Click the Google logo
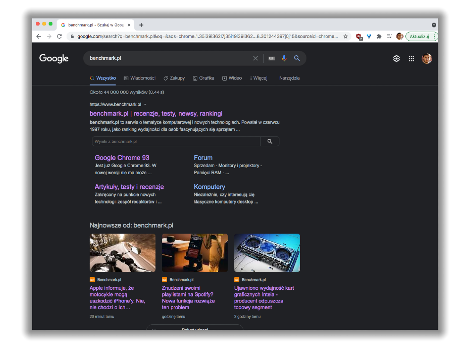Viewport: 472px width, 346px height. 54,59
